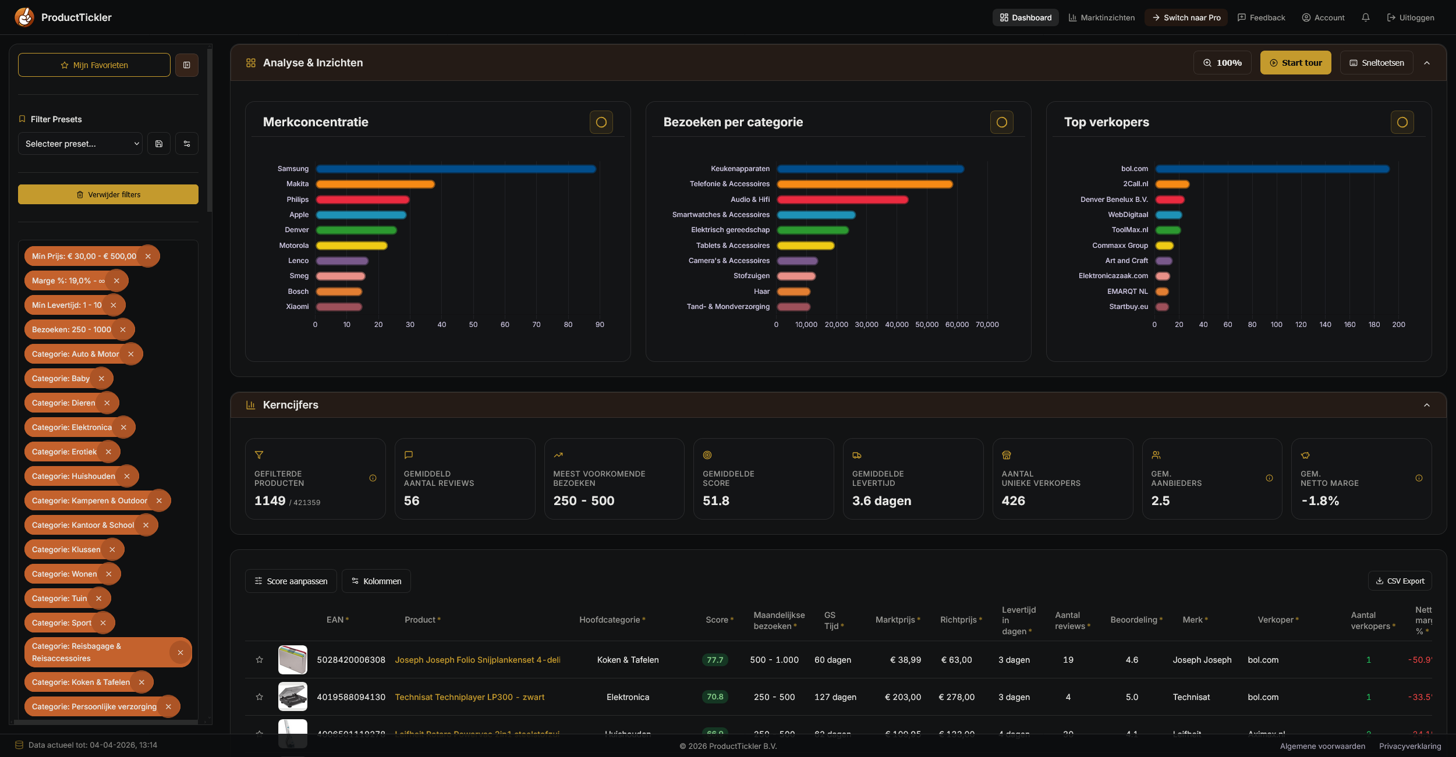
Task: Toggle the Merkconcentratie chart circle button
Action: click(601, 122)
